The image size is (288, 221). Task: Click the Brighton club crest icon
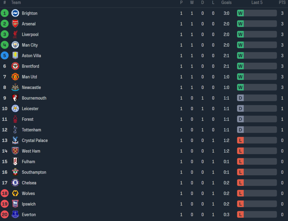pos(15,13)
